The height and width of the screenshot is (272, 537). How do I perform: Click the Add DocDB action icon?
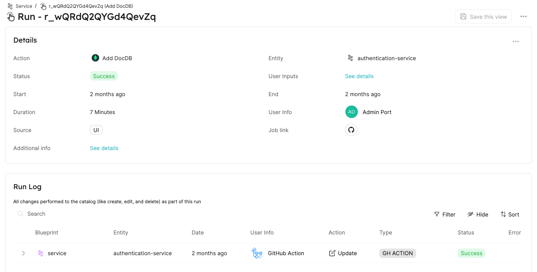[95, 58]
